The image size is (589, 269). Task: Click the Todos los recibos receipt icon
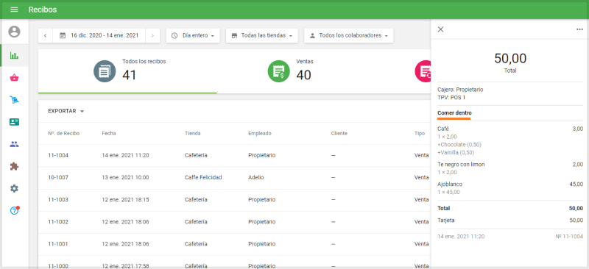tap(105, 71)
